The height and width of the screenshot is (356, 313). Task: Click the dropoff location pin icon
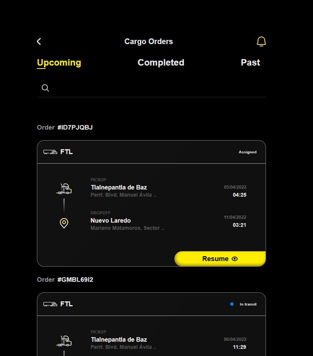pos(64,223)
